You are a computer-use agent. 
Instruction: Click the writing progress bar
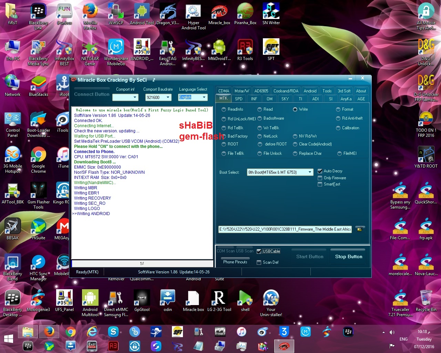pos(142,264)
